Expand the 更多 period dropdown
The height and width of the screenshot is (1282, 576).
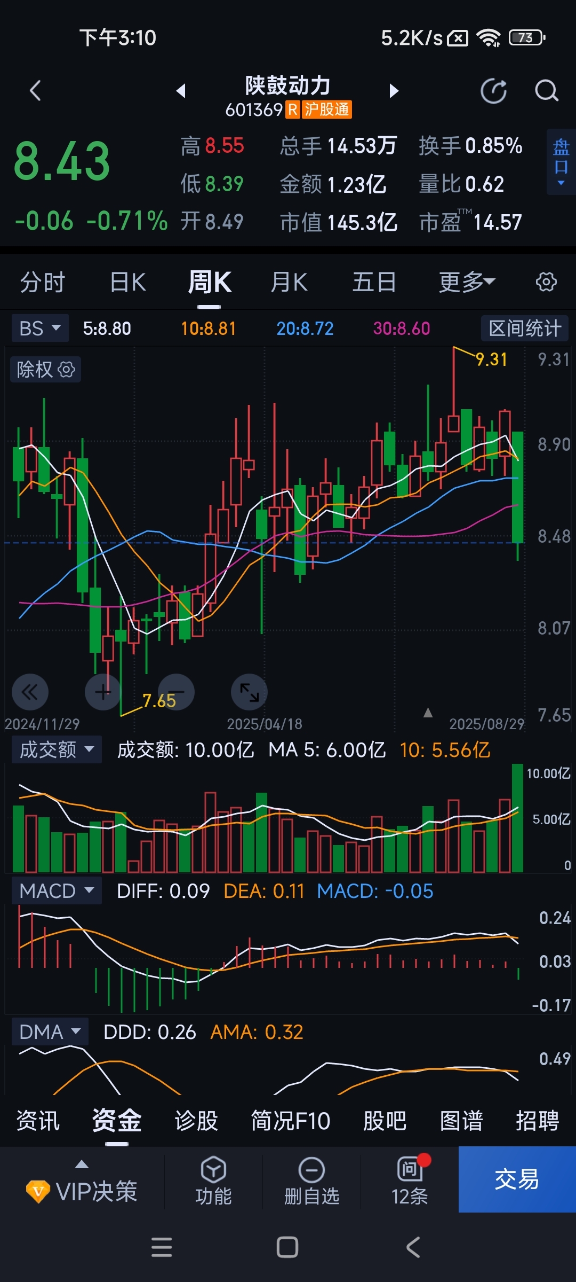(467, 282)
